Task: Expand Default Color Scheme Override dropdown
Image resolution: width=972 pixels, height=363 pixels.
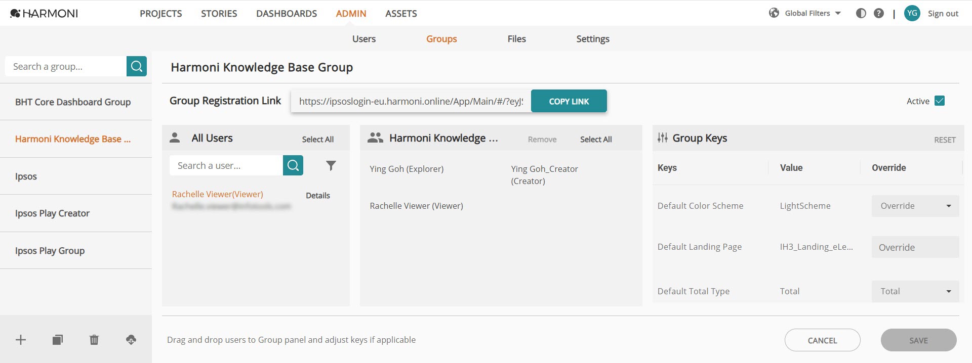Action: click(915, 206)
